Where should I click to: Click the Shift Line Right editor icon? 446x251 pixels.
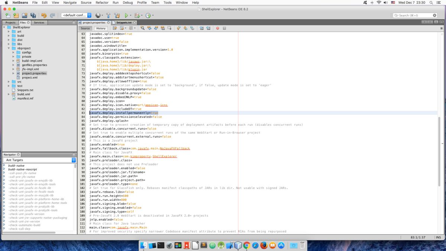[208, 28]
